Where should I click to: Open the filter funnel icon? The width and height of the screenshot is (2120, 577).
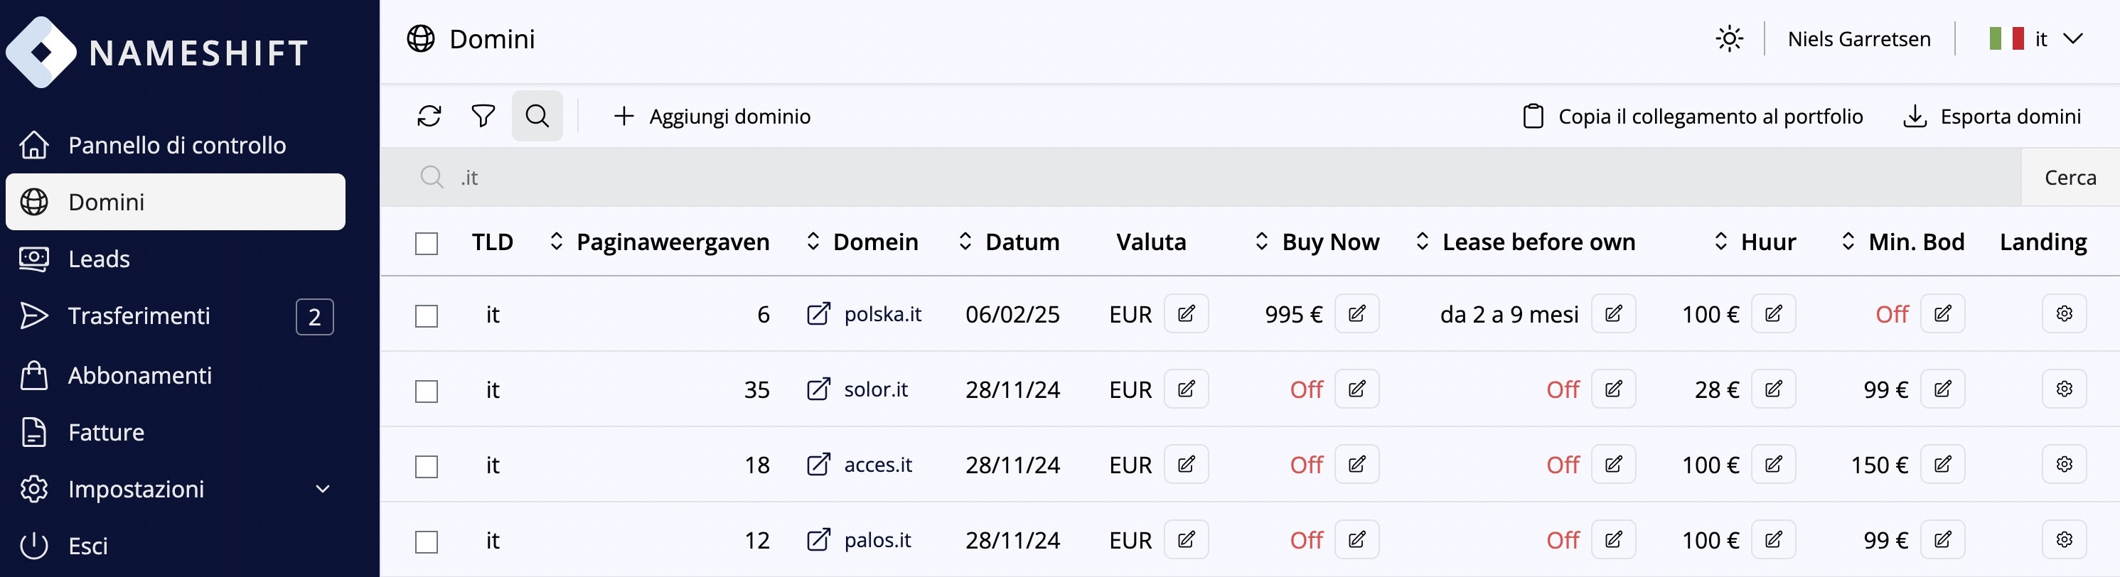tap(483, 116)
